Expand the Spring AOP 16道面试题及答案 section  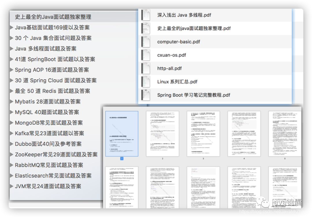click(x=12, y=70)
